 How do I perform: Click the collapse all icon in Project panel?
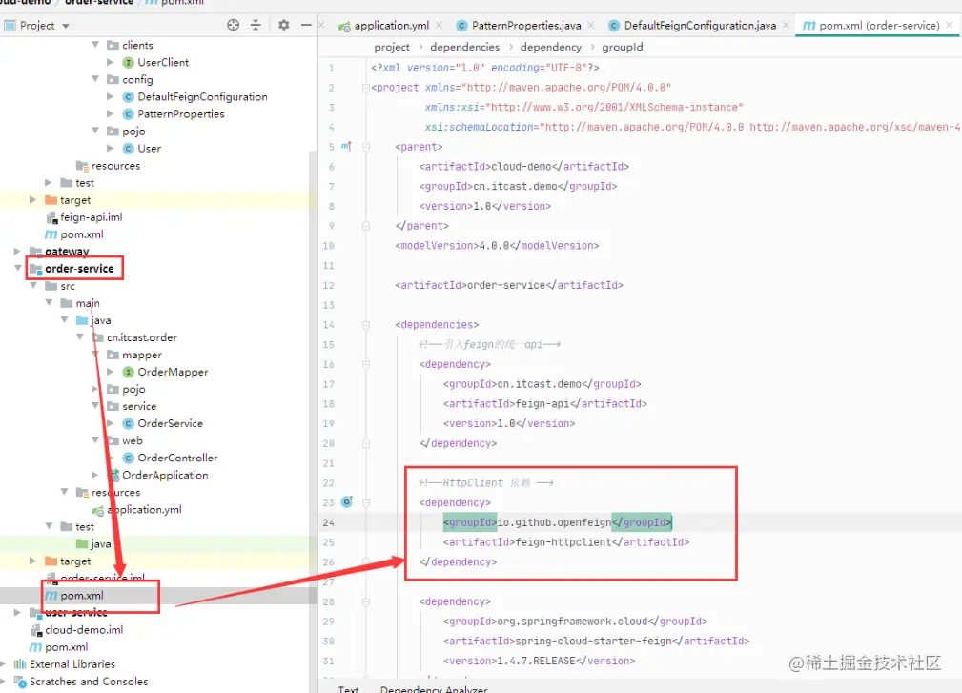(x=256, y=25)
